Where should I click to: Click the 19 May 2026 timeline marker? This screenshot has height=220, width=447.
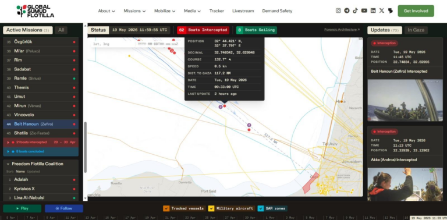tap(428, 218)
